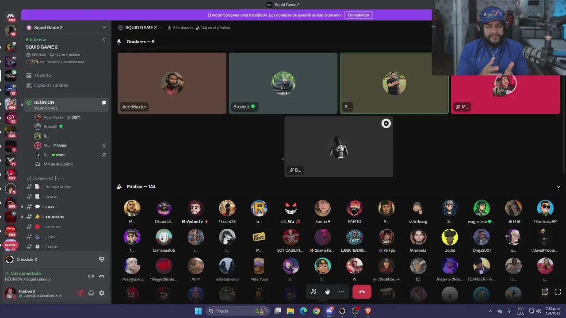Click audience member Eli_Wa avatar
Viewport: 566px width, 318px height.
coord(291,208)
